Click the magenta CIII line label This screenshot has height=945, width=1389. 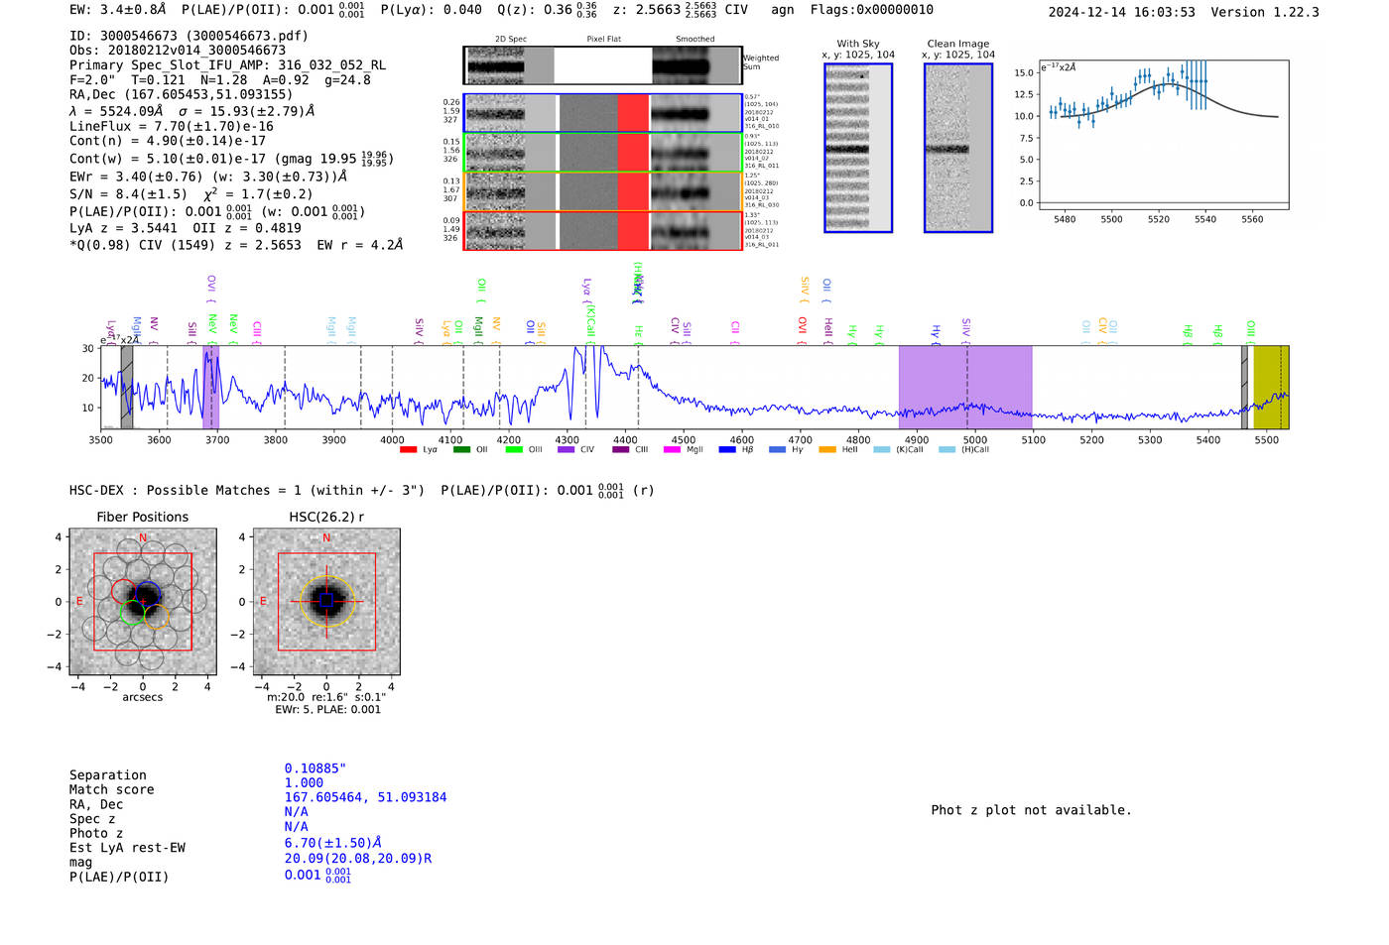[257, 330]
